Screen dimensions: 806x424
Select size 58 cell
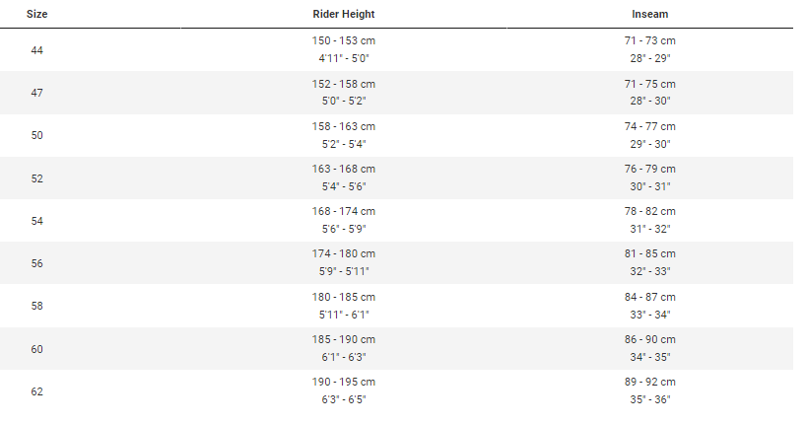pos(37,306)
